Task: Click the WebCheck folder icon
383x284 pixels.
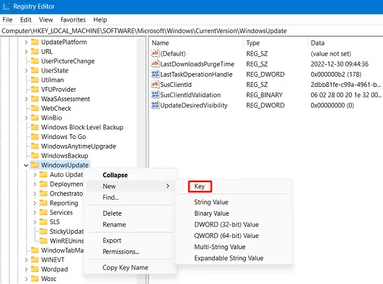Action: (35, 108)
